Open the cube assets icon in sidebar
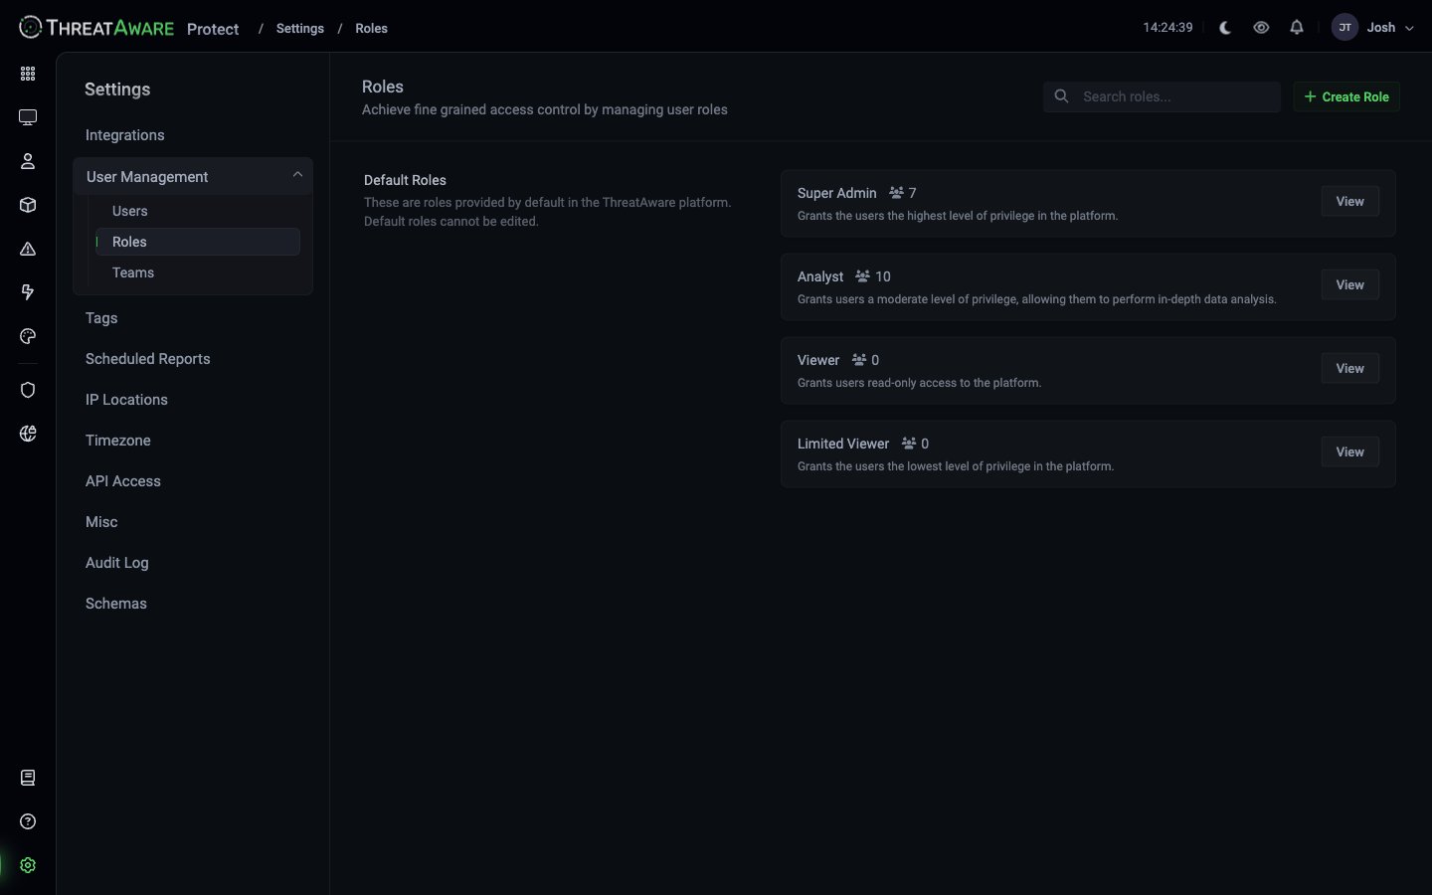 tap(28, 205)
